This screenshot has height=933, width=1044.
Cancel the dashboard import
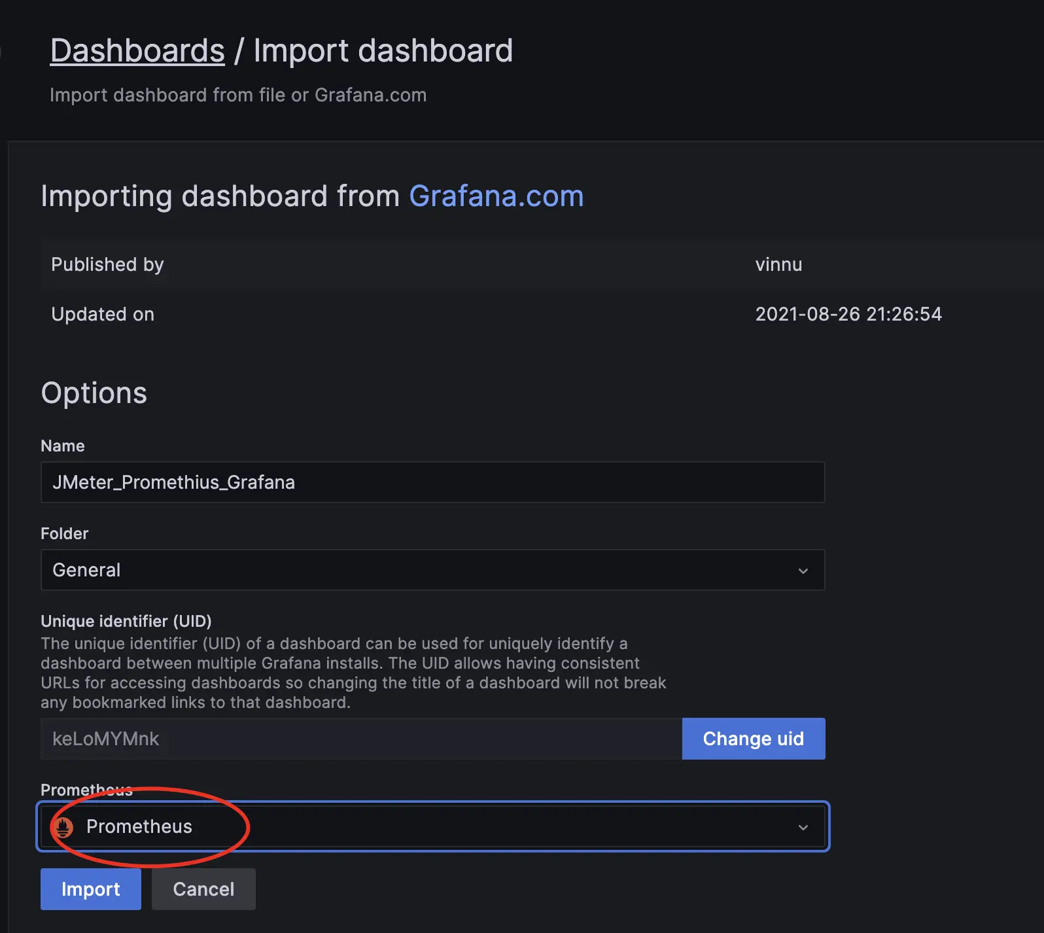pos(203,889)
